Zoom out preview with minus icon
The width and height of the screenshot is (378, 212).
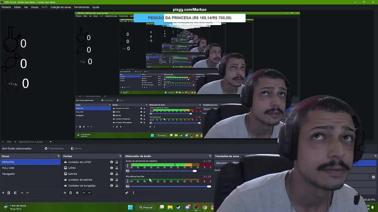click(x=3, y=142)
